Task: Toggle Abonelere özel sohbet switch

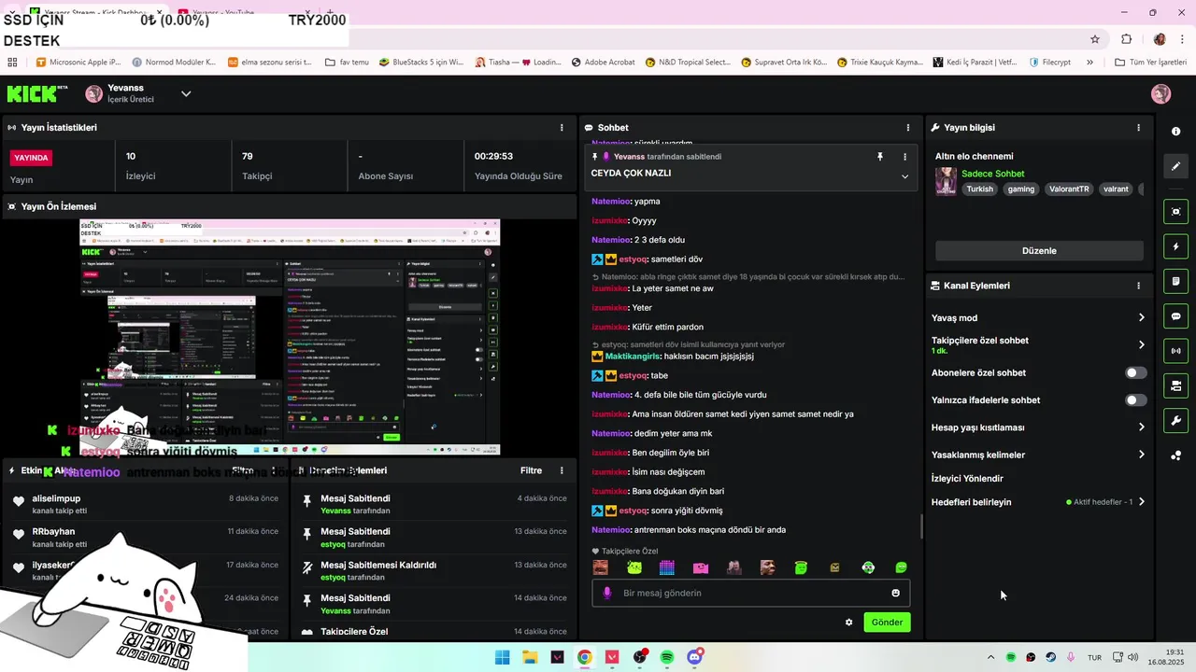Action: [x=1135, y=372]
